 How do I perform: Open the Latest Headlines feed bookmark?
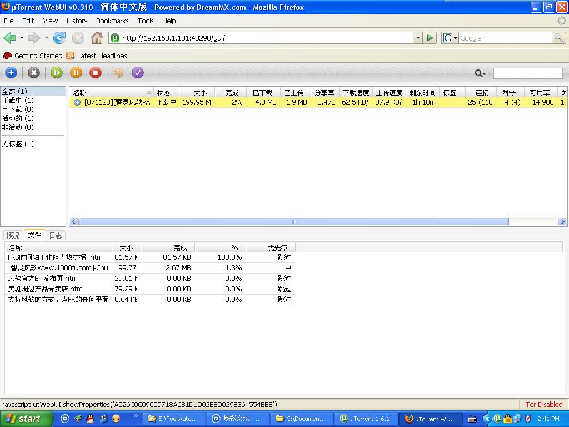click(97, 56)
